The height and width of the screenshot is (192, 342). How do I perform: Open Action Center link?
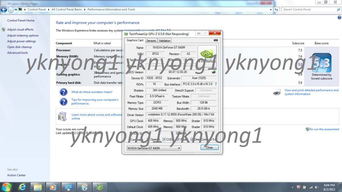(16, 175)
